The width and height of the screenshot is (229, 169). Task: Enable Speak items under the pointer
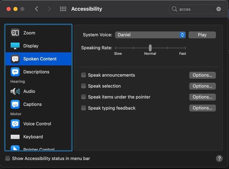click(83, 97)
